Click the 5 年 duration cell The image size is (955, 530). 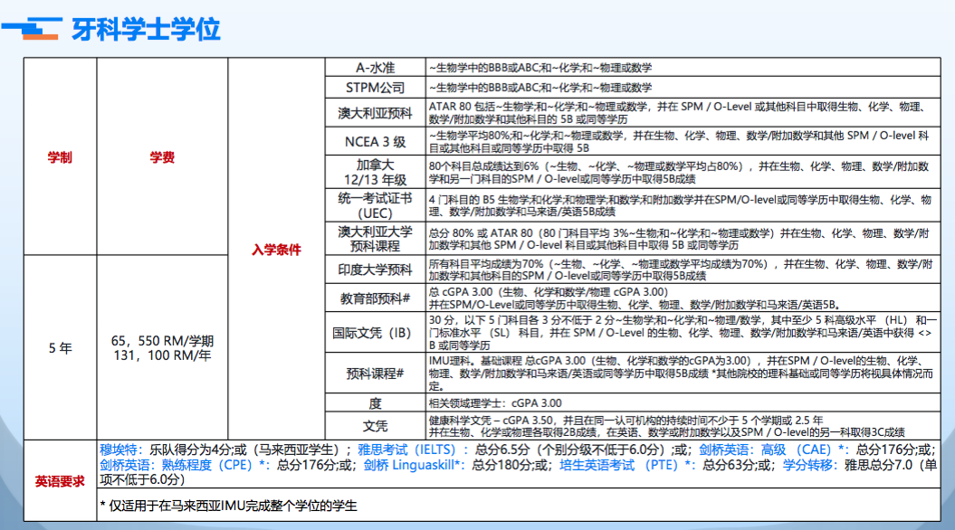pos(60,348)
